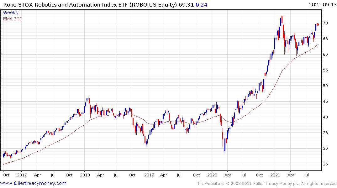Open the www.fullertreacymoney.com link
The width and height of the screenshot is (337, 188).
[x=33, y=183]
